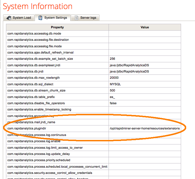Select the 256 batch size value
Screen dimensions: 195x179
(x=112, y=59)
